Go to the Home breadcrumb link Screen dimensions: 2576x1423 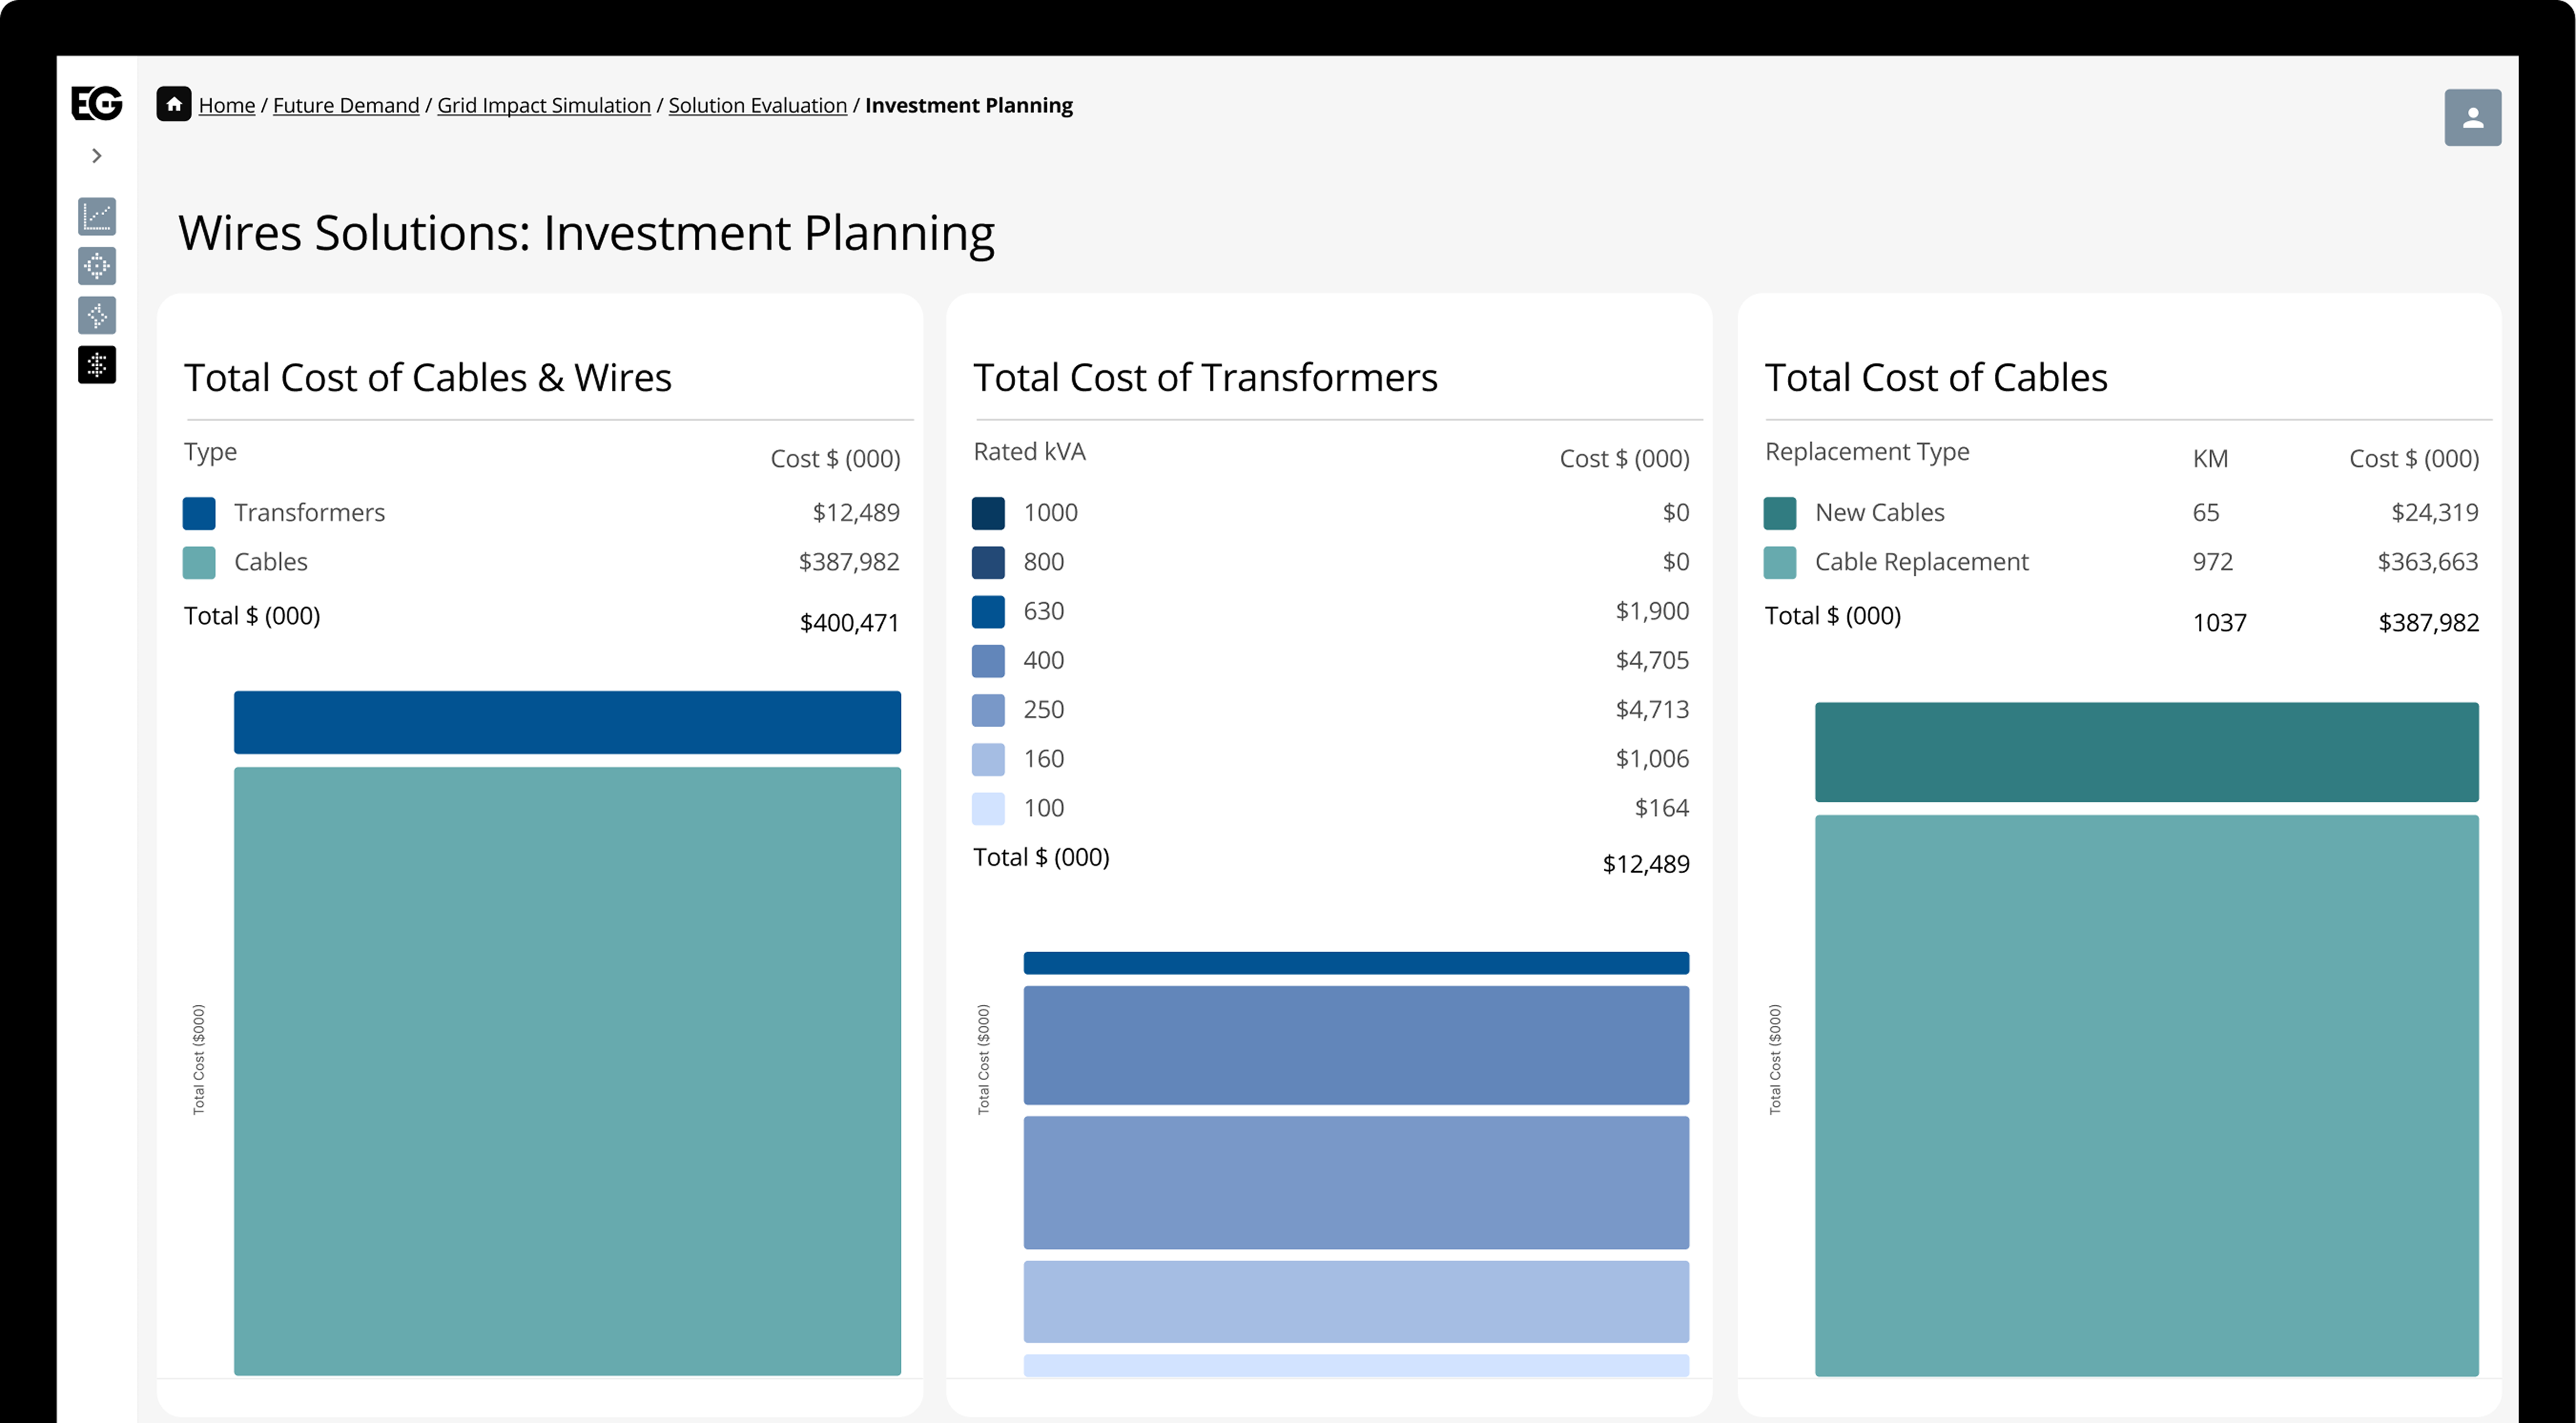tap(227, 105)
